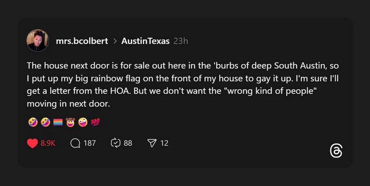Open mrs.bcolbert's profile picture
The image size is (370, 186).
point(38,41)
